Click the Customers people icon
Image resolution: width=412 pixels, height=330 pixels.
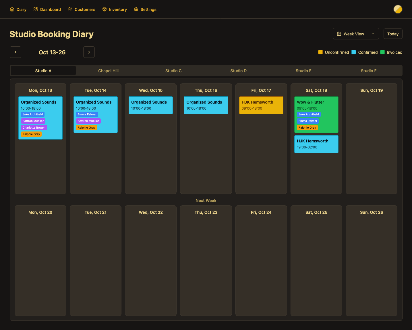pos(70,9)
